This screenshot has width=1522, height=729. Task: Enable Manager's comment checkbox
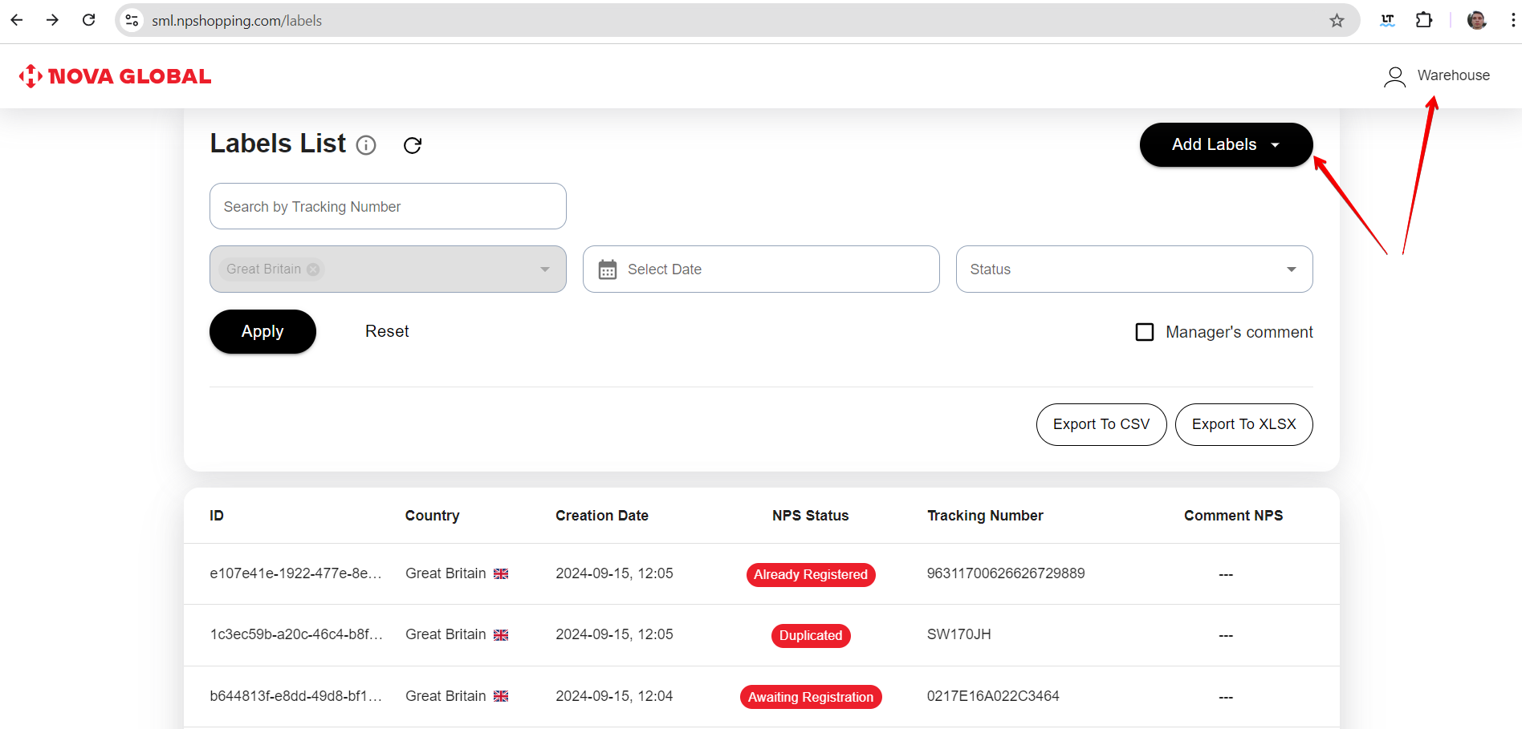point(1145,332)
